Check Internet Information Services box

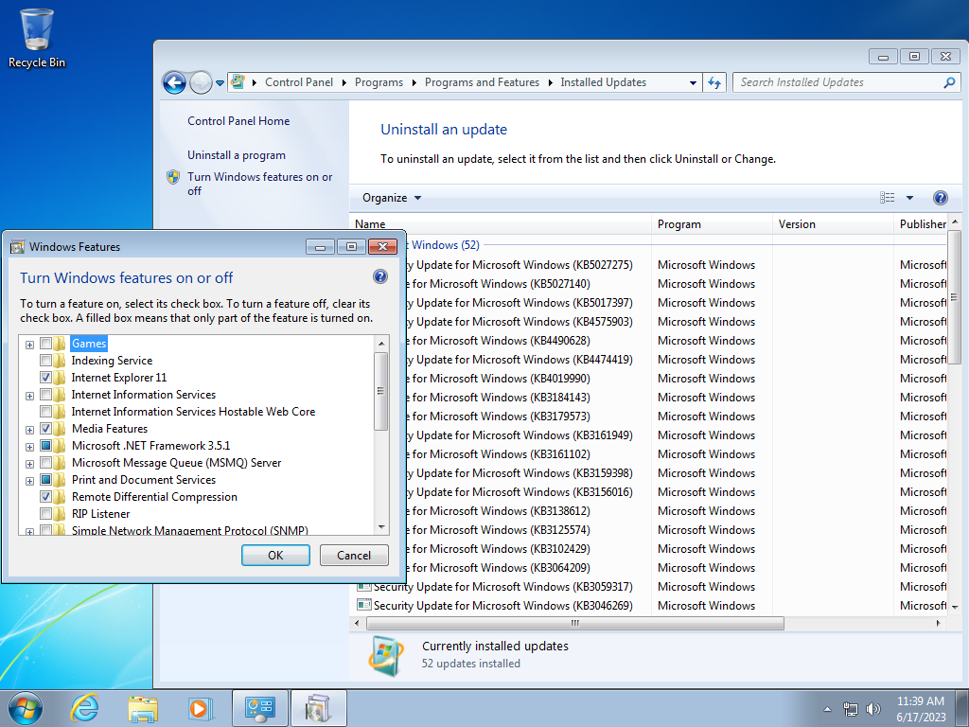[x=45, y=395]
